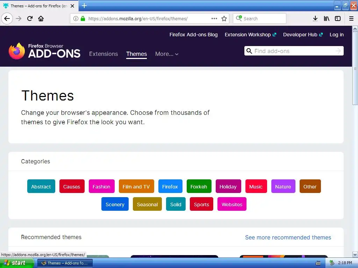Toggle the sidebar icon in toolbar
Viewport: 358px width, 268px height.
(338, 18)
